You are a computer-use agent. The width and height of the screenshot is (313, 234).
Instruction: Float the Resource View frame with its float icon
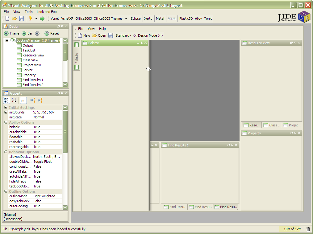tap(291, 43)
